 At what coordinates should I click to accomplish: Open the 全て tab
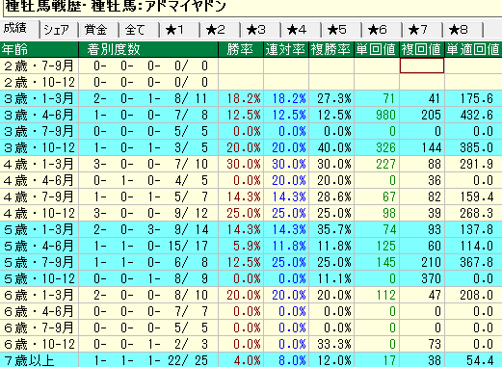point(140,31)
